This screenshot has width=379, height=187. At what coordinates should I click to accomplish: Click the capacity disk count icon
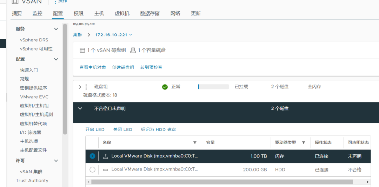[133, 51]
